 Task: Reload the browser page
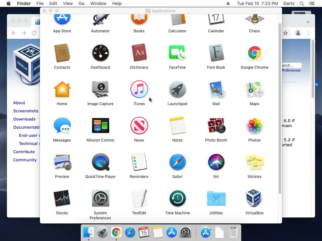click(x=34, y=33)
